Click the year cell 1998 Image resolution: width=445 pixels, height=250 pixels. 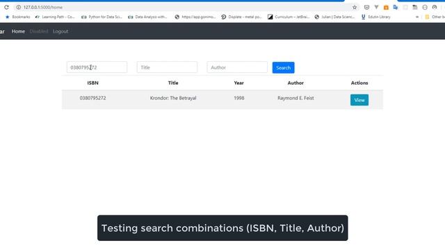[x=239, y=98]
